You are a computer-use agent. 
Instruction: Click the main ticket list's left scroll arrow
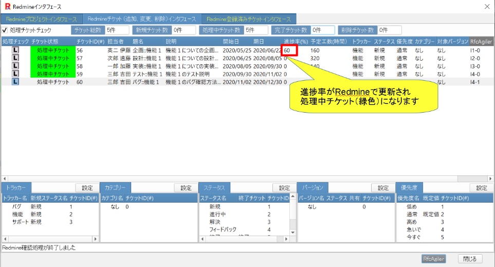click(x=5, y=179)
